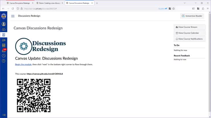This screenshot has height=118, width=211.
Task: Open the Inbox icon with red badge
Action: pos(4,50)
